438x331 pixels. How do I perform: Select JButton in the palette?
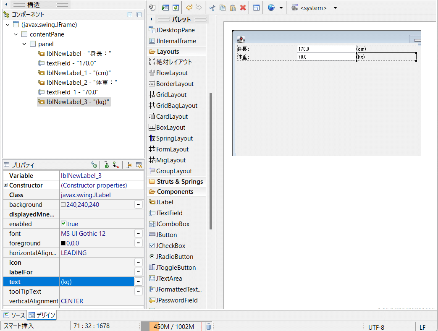[163, 235]
